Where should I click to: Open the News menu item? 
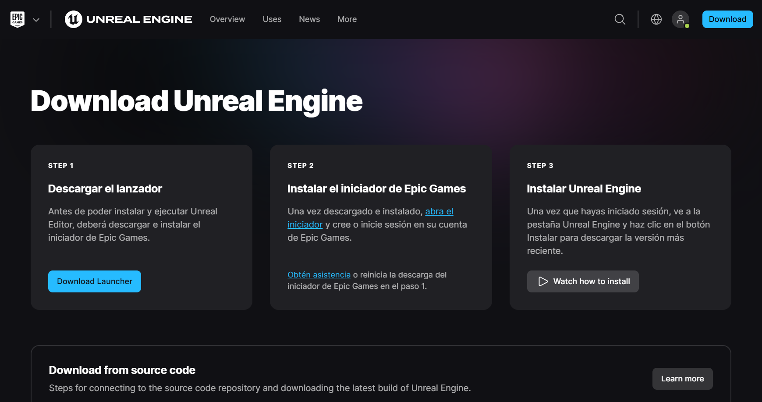pos(309,19)
